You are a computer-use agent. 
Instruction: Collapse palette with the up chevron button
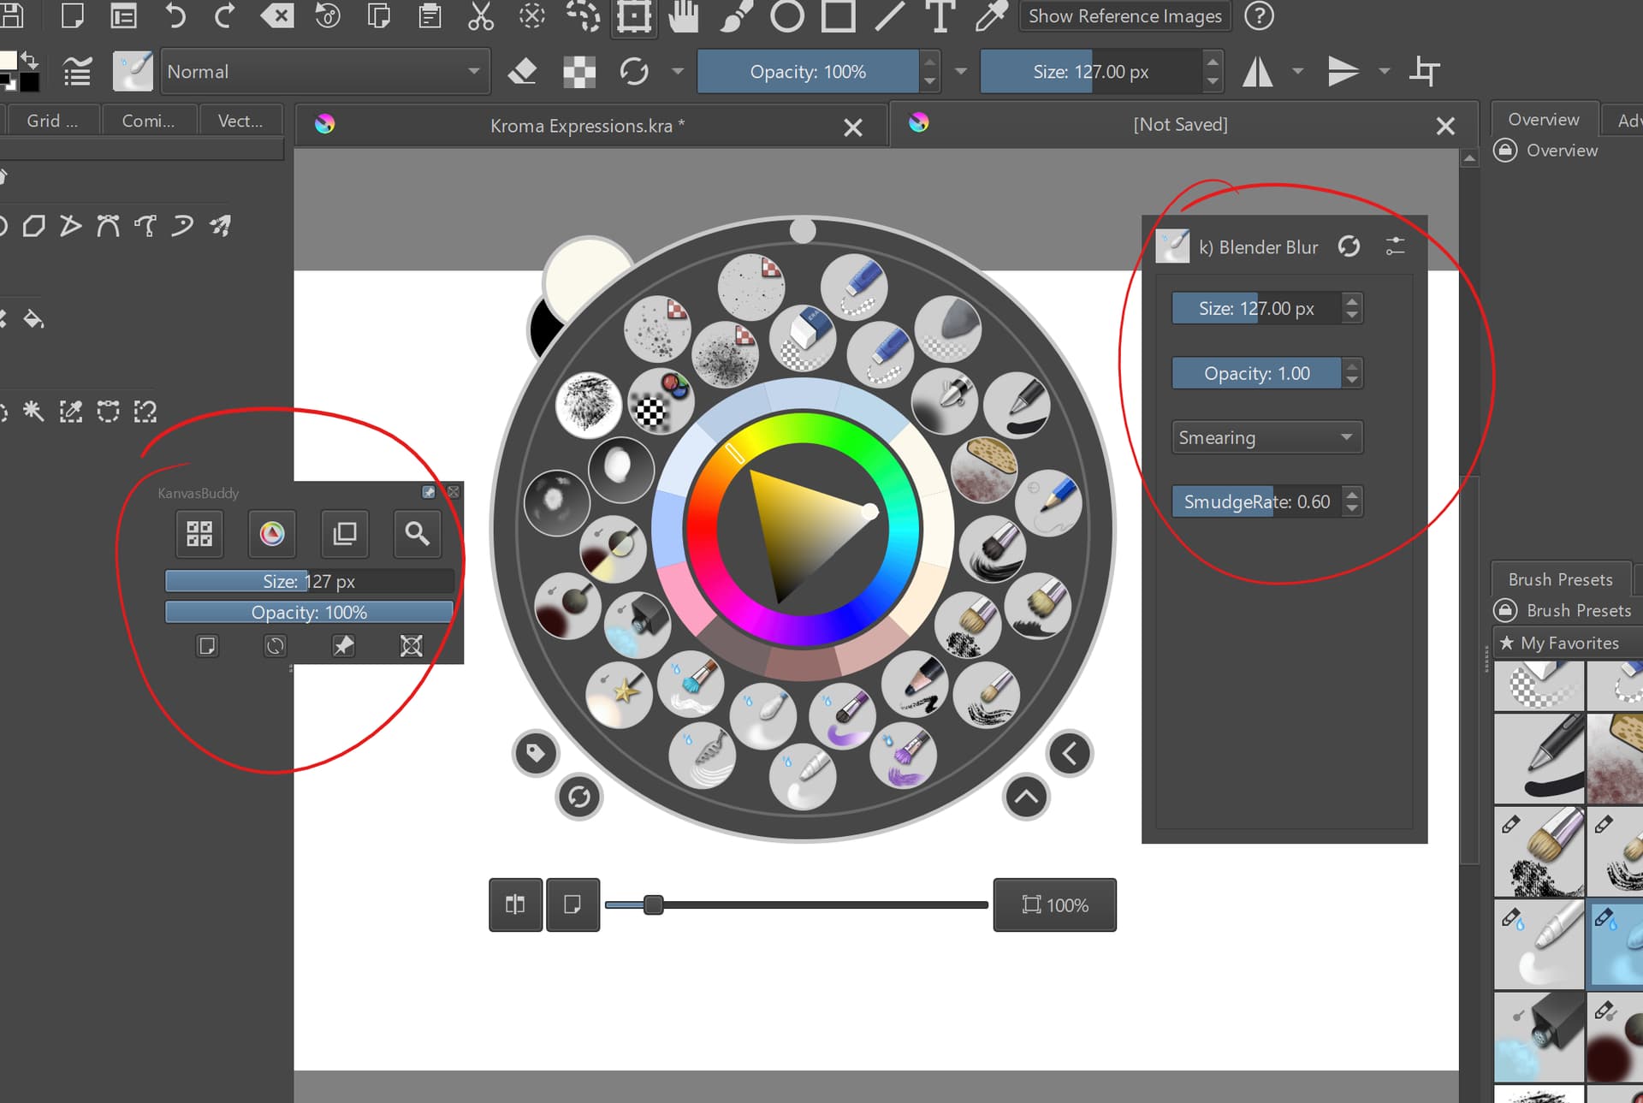(1026, 798)
